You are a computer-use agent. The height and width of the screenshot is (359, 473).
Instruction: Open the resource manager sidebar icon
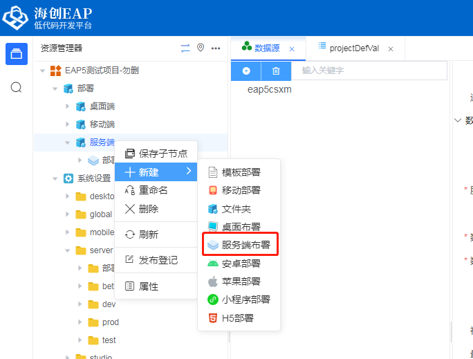17,54
